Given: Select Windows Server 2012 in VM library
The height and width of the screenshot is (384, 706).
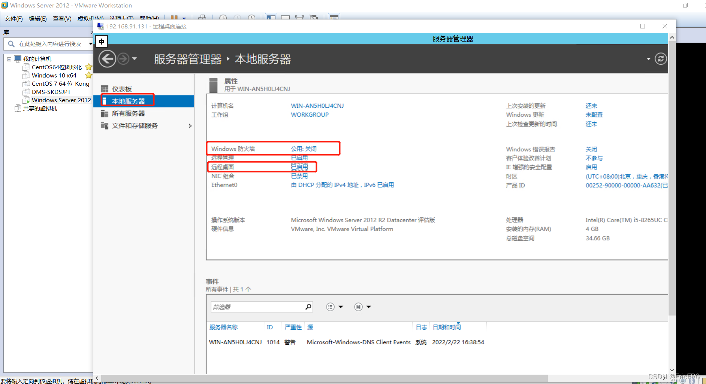Looking at the screenshot, I should (61, 100).
